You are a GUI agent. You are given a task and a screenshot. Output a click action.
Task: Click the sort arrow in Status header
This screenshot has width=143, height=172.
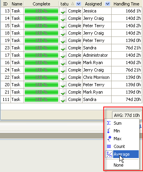pyautogui.click(x=72, y=4)
